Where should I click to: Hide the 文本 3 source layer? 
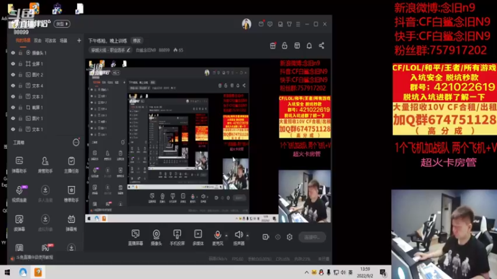13,97
